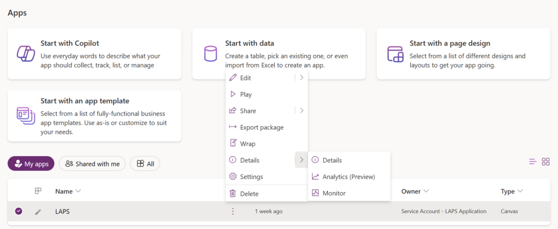Viewport: 558px width, 229px height.
Task: Click the pencil edit icon beside LAPS
Action: (38, 212)
